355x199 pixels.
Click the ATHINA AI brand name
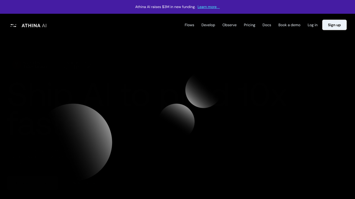click(x=34, y=26)
